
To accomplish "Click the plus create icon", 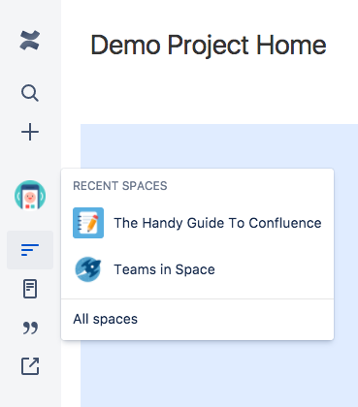I will click(30, 132).
